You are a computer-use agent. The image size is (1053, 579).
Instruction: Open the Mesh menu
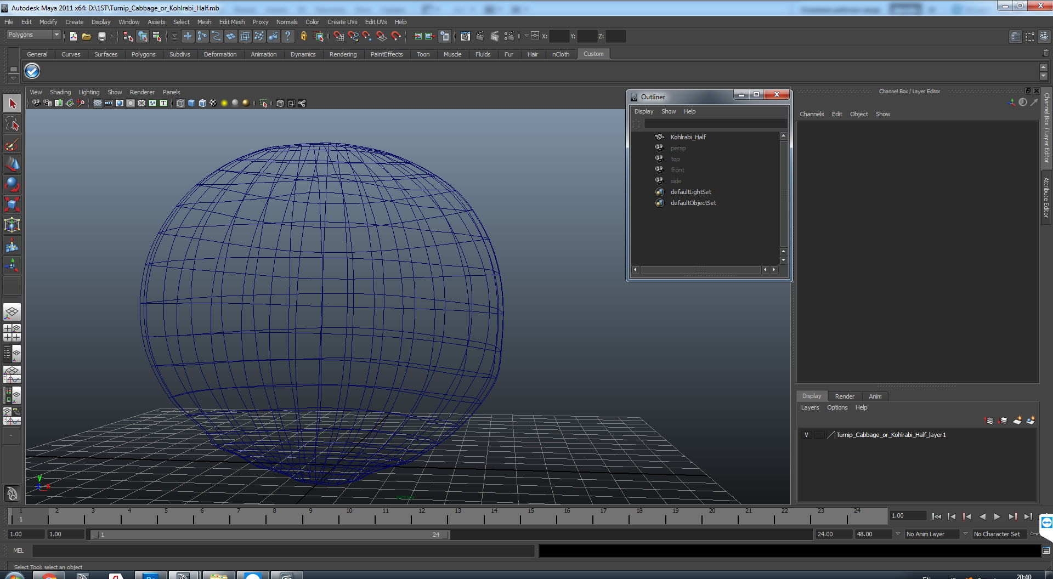tap(204, 22)
